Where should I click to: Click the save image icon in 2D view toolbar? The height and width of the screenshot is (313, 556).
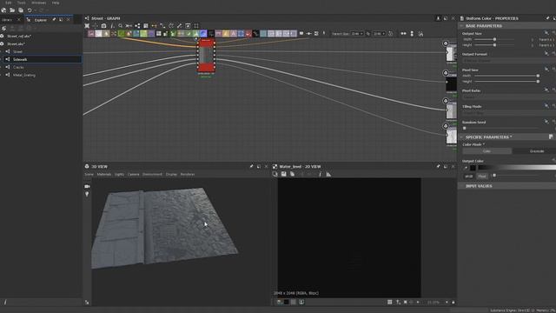tap(284, 174)
